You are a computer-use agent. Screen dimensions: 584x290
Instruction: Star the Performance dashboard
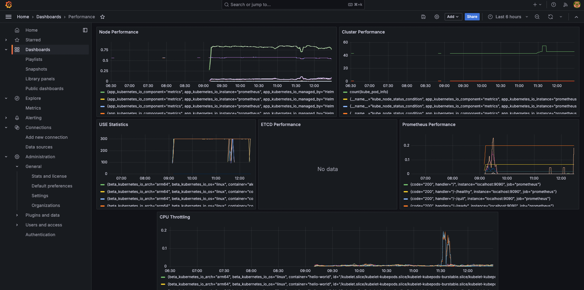[x=103, y=17]
